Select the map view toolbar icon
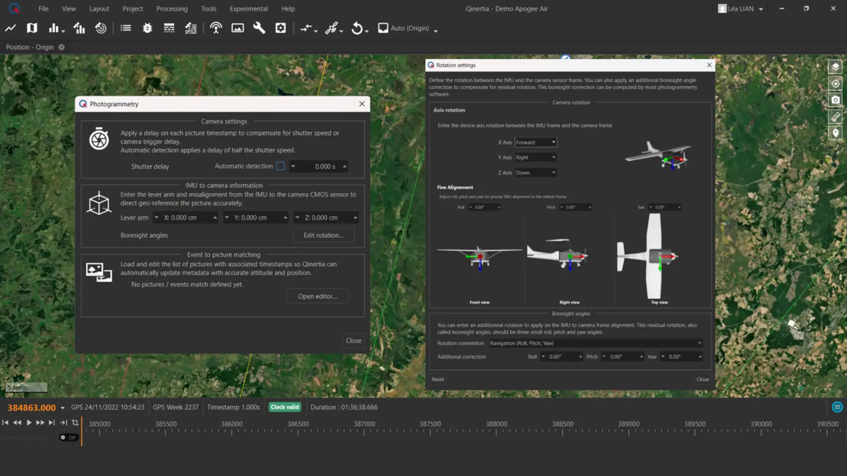Image resolution: width=847 pixels, height=476 pixels. point(31,28)
